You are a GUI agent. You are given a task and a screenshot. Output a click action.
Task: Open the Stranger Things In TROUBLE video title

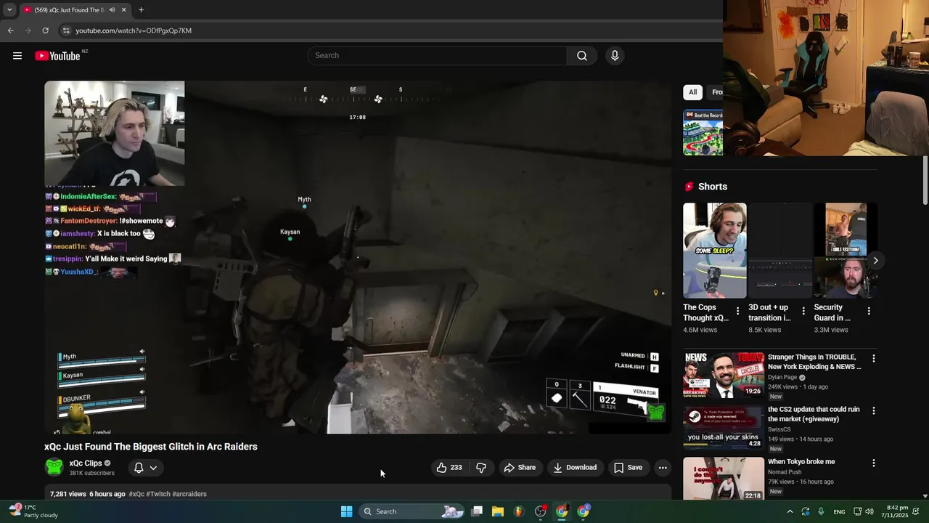click(x=814, y=362)
